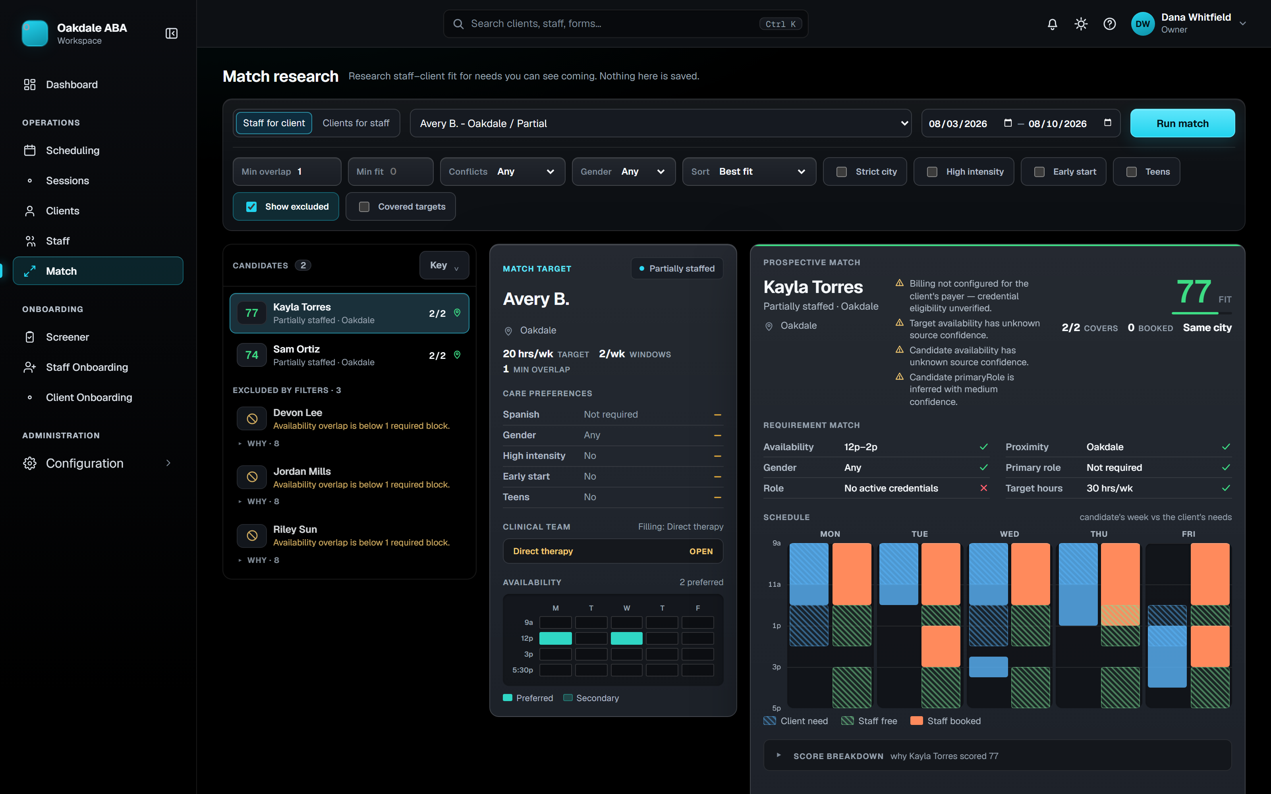The width and height of the screenshot is (1271, 794).
Task: Switch to Staff for client mode
Action: pyautogui.click(x=274, y=123)
